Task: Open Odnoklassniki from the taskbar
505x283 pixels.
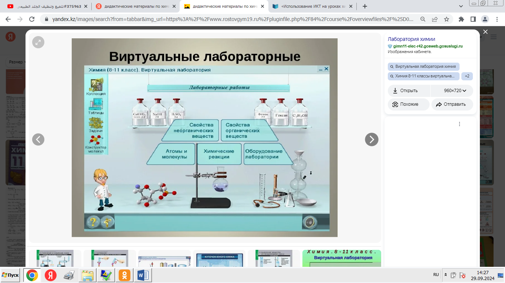Action: point(125,275)
